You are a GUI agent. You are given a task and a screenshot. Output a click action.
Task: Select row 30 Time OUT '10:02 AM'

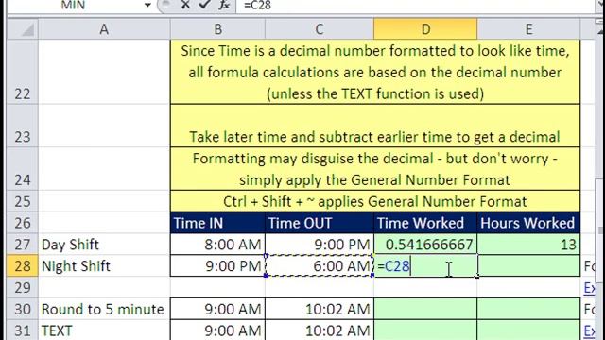point(320,309)
